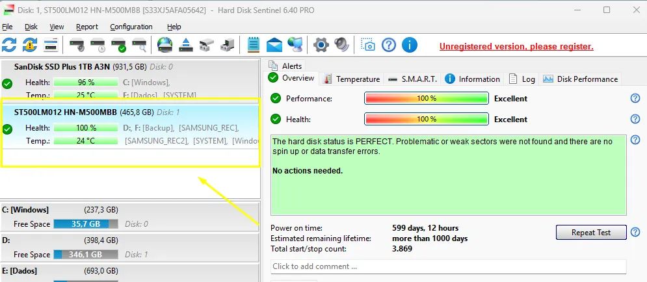Select the C: [Windows] partition entry
647x282 pixels.
coord(130,217)
